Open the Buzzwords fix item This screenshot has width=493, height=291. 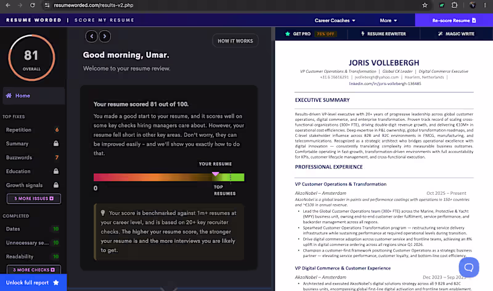point(32,158)
